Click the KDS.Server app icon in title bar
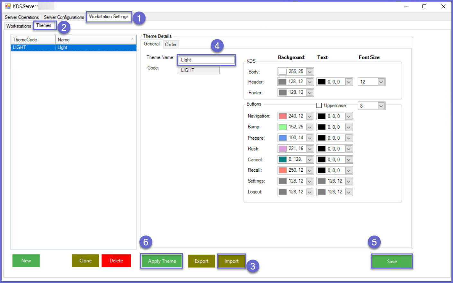453x283 pixels. point(8,6)
